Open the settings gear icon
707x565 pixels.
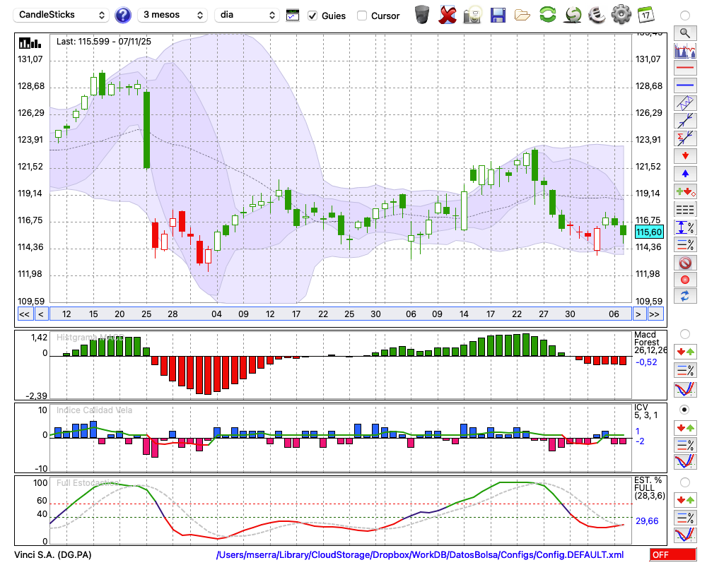pos(621,14)
